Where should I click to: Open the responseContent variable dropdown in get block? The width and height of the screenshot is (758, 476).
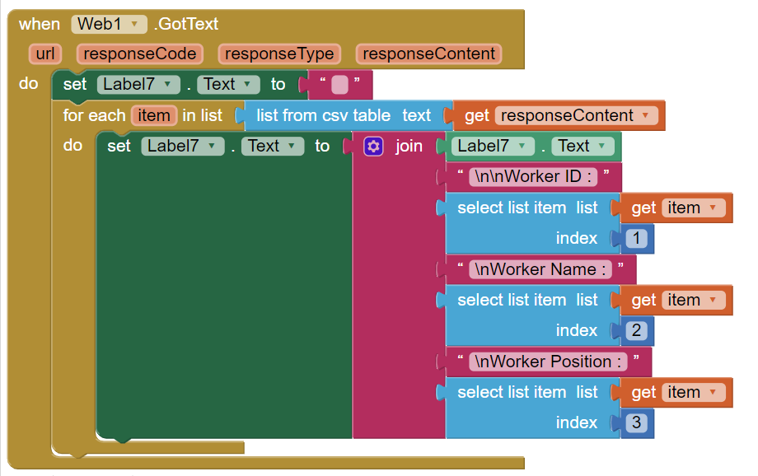tap(644, 116)
